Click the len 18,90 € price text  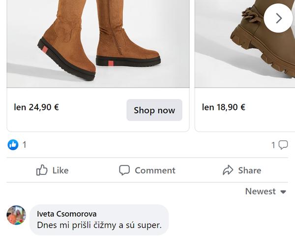(224, 107)
